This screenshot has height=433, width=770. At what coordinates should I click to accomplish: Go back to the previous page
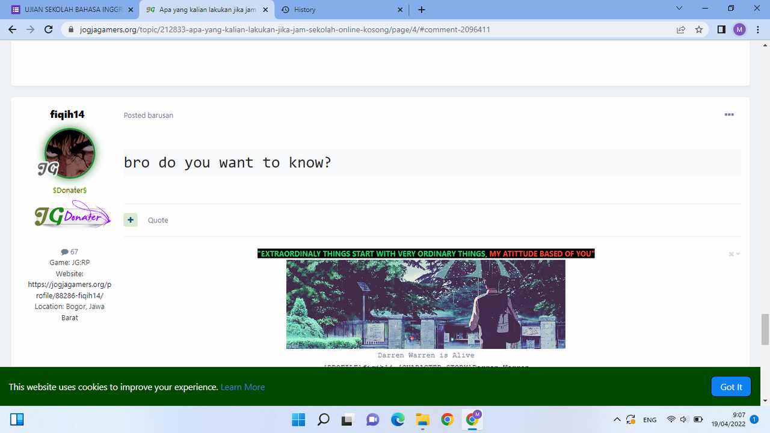pyautogui.click(x=12, y=29)
